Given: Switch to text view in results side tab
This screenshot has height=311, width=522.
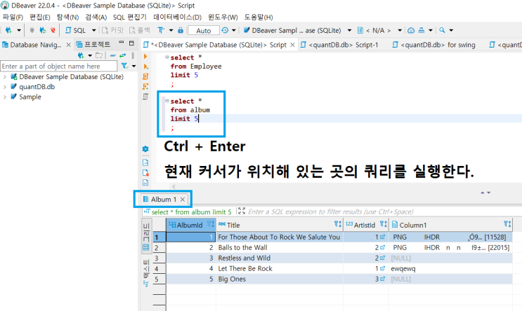Looking at the screenshot, I should [146, 273].
